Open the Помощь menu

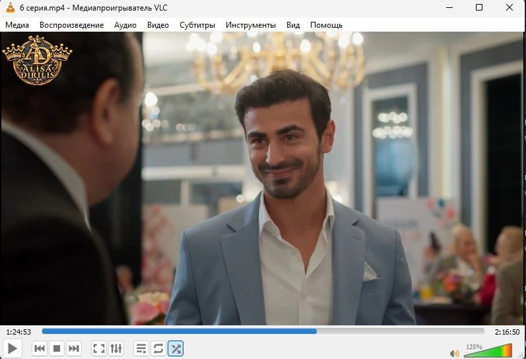(x=326, y=25)
